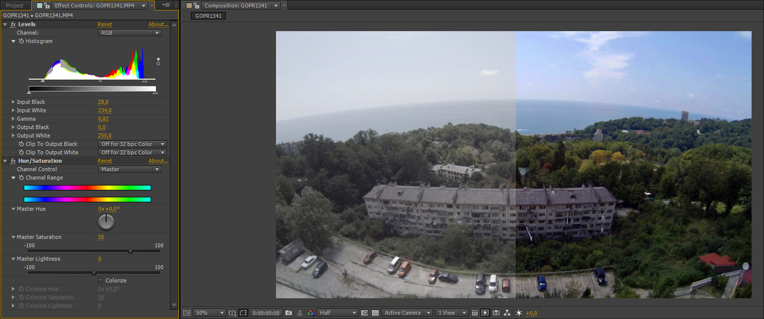Switch to the Project tab
764x319 pixels.
pyautogui.click(x=14, y=5)
